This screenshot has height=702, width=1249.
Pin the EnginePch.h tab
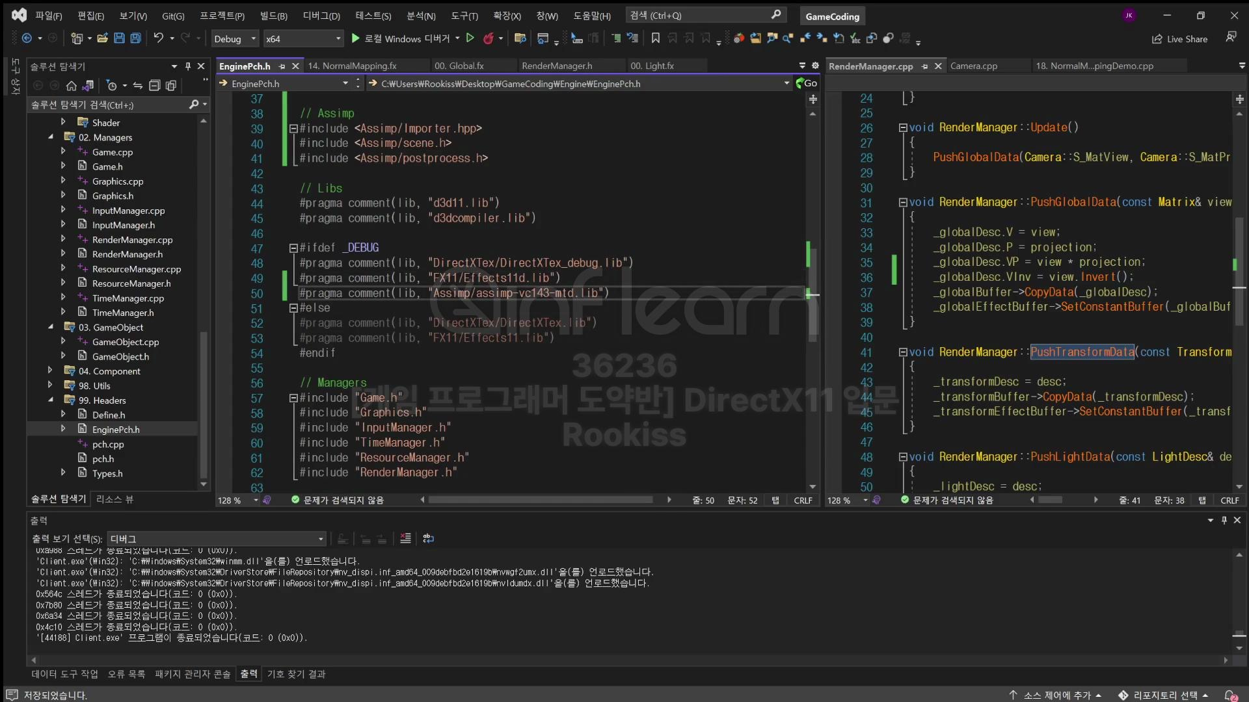[282, 66]
